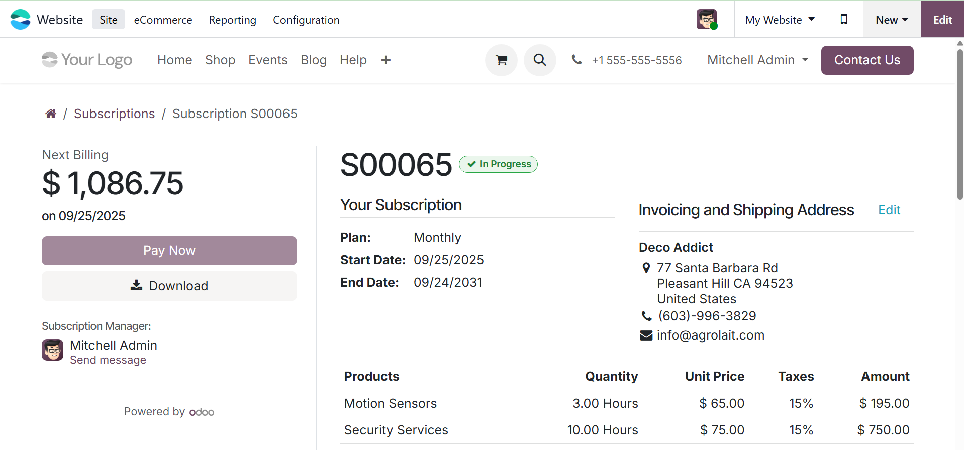The height and width of the screenshot is (450, 964).
Task: Click the home breadcrumb icon
Action: click(x=51, y=114)
